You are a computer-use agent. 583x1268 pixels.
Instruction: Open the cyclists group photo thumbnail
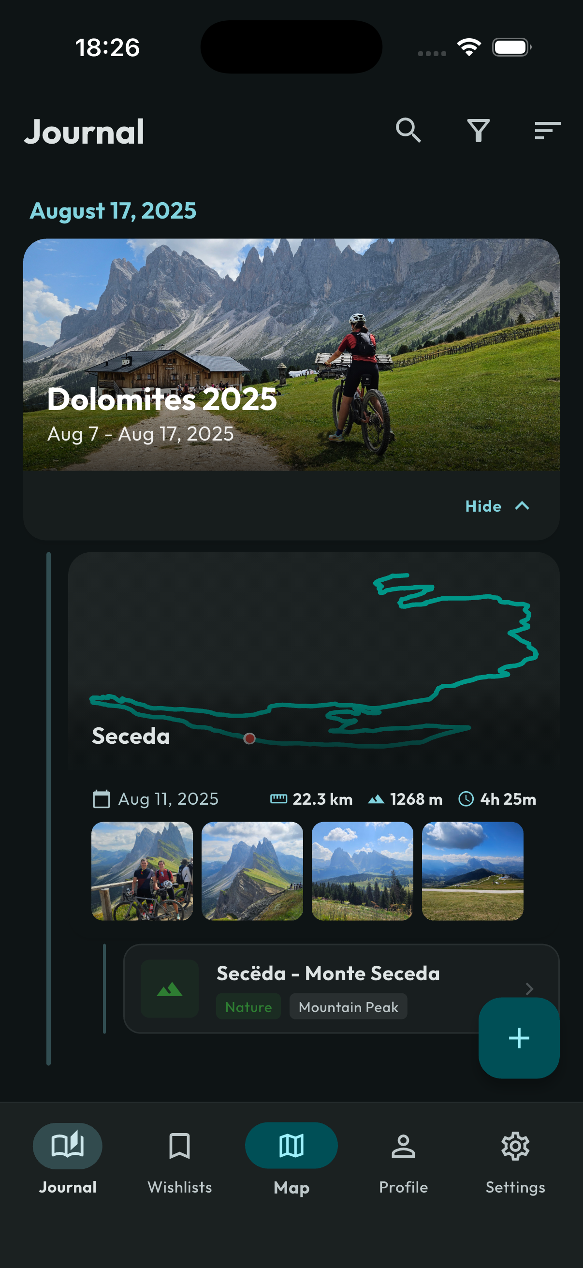(142, 871)
